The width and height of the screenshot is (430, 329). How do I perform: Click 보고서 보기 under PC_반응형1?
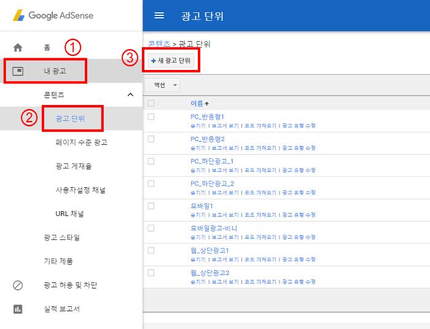[x=225, y=126]
